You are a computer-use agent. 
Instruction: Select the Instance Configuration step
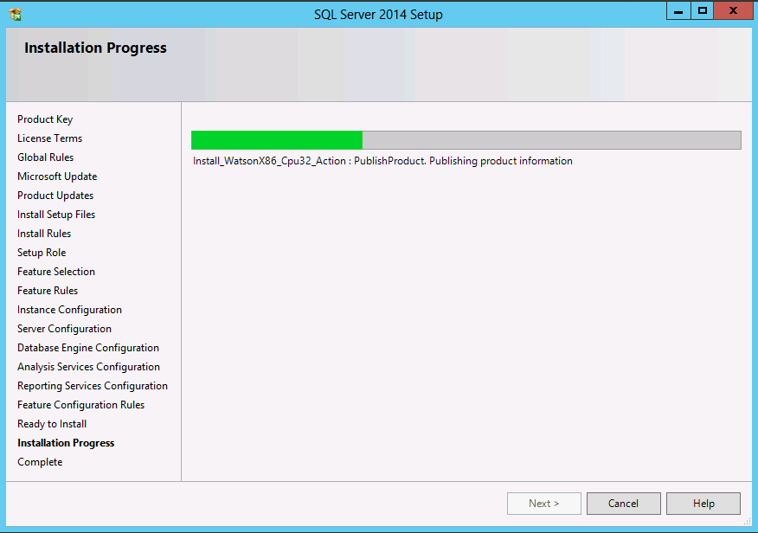(x=69, y=310)
